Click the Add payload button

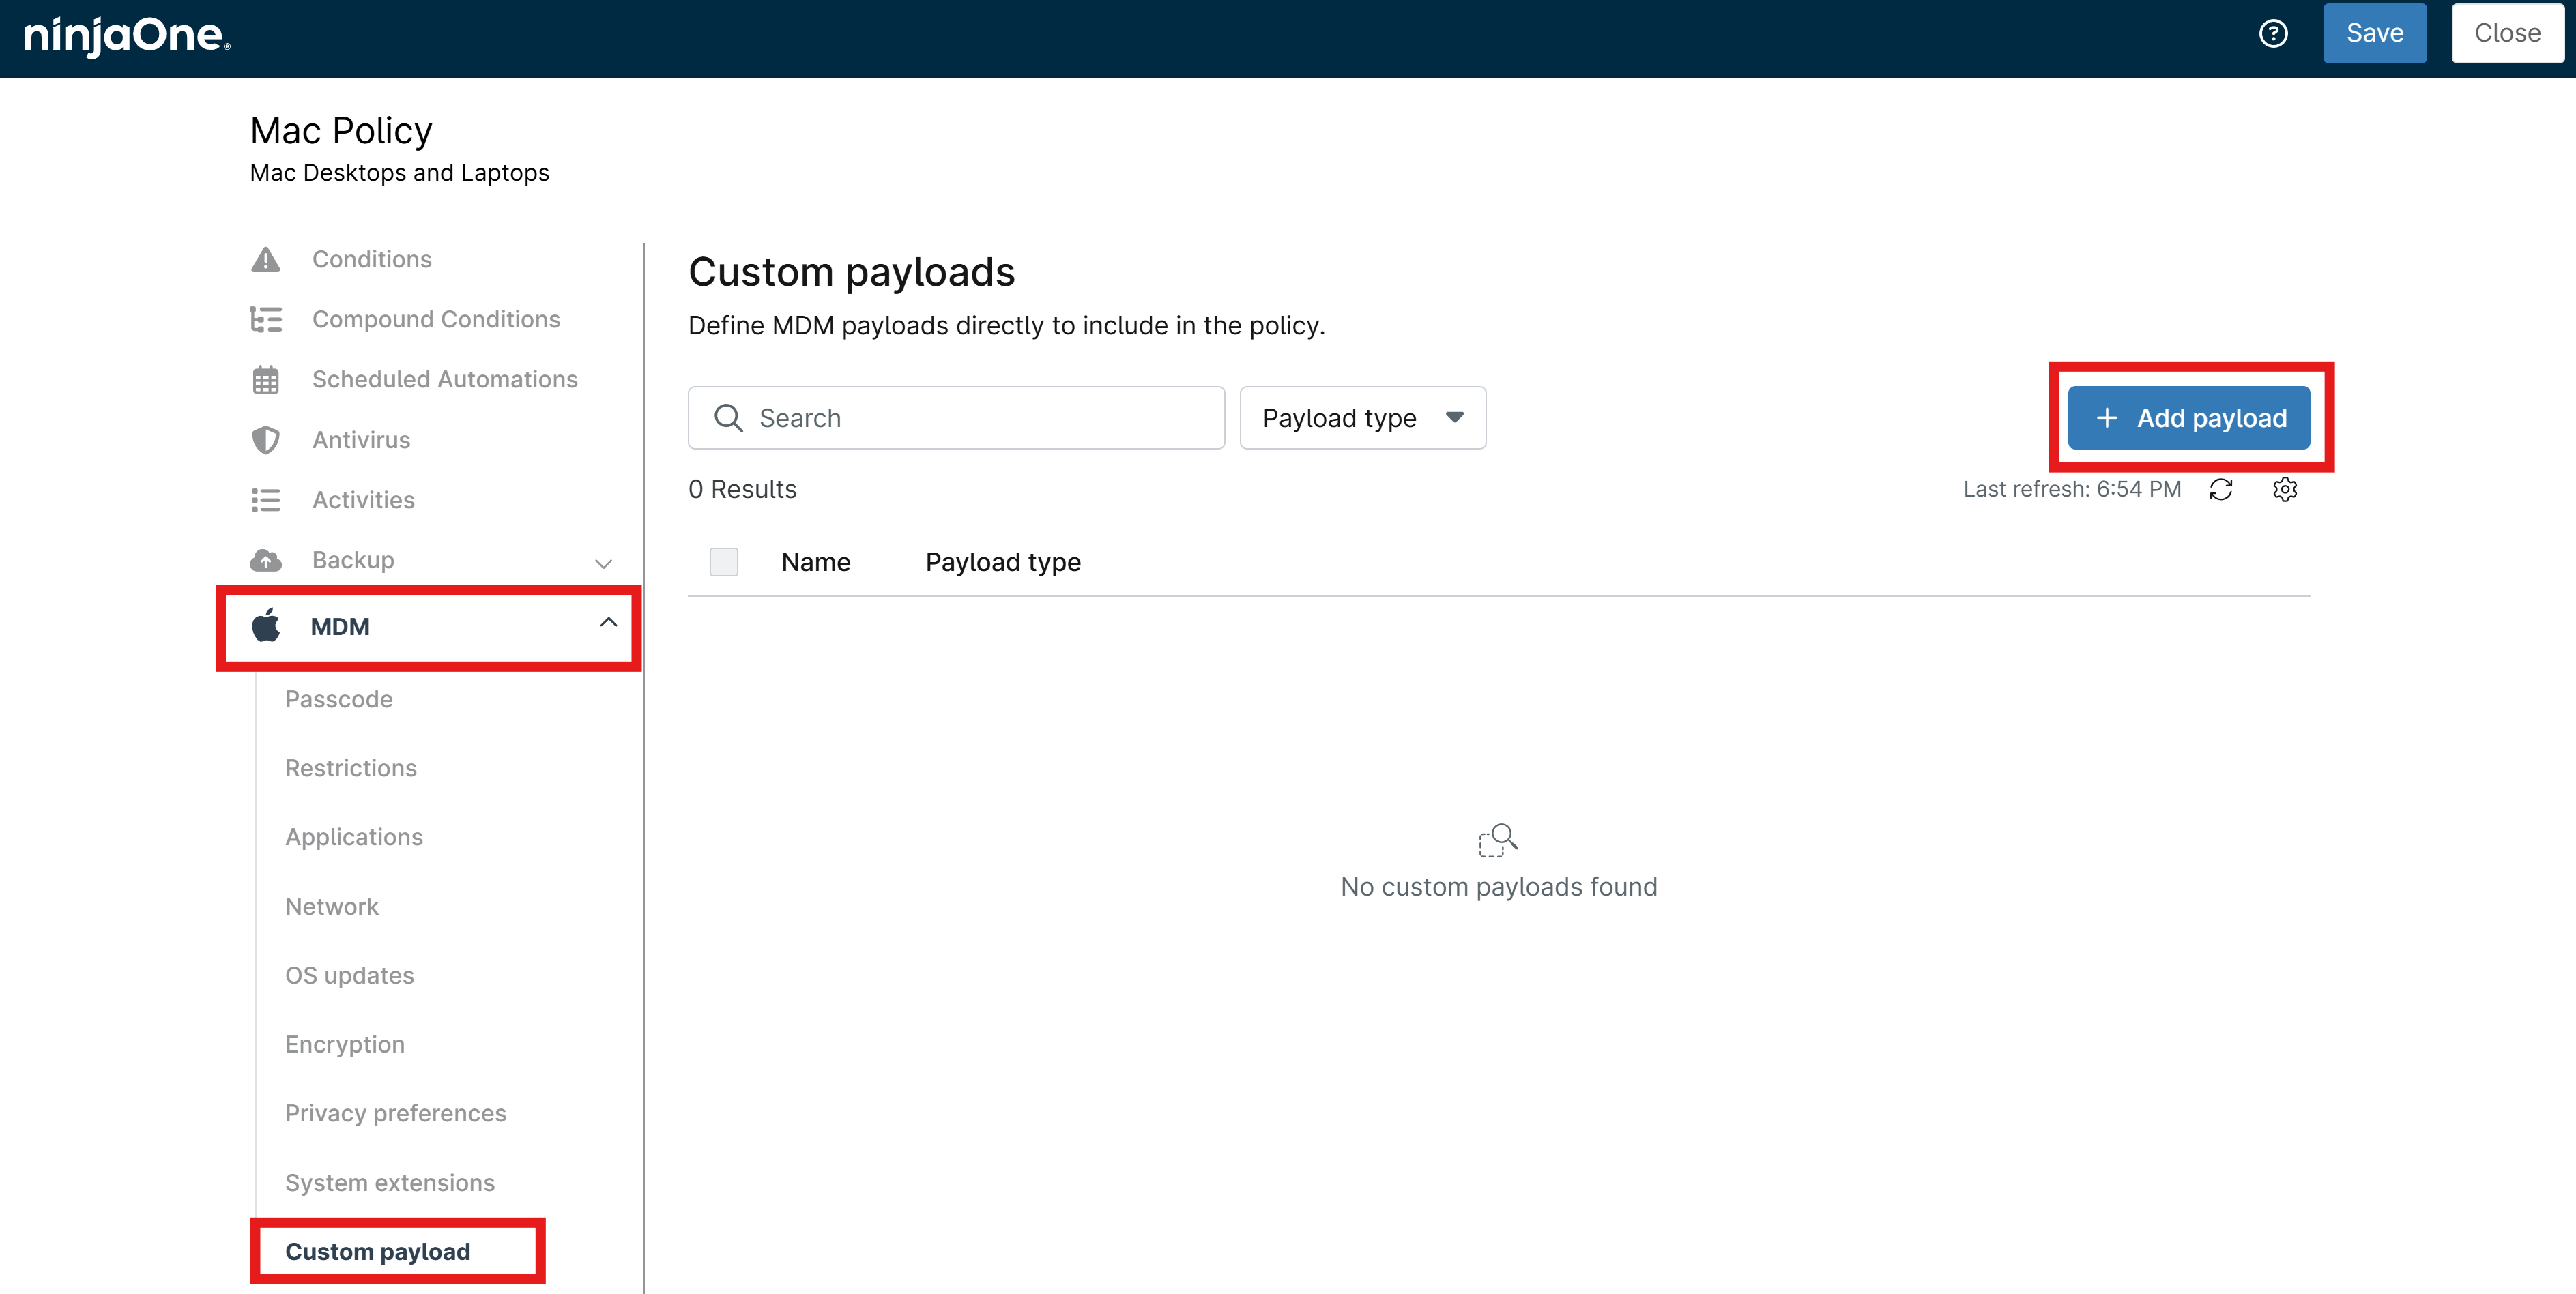(2189, 418)
